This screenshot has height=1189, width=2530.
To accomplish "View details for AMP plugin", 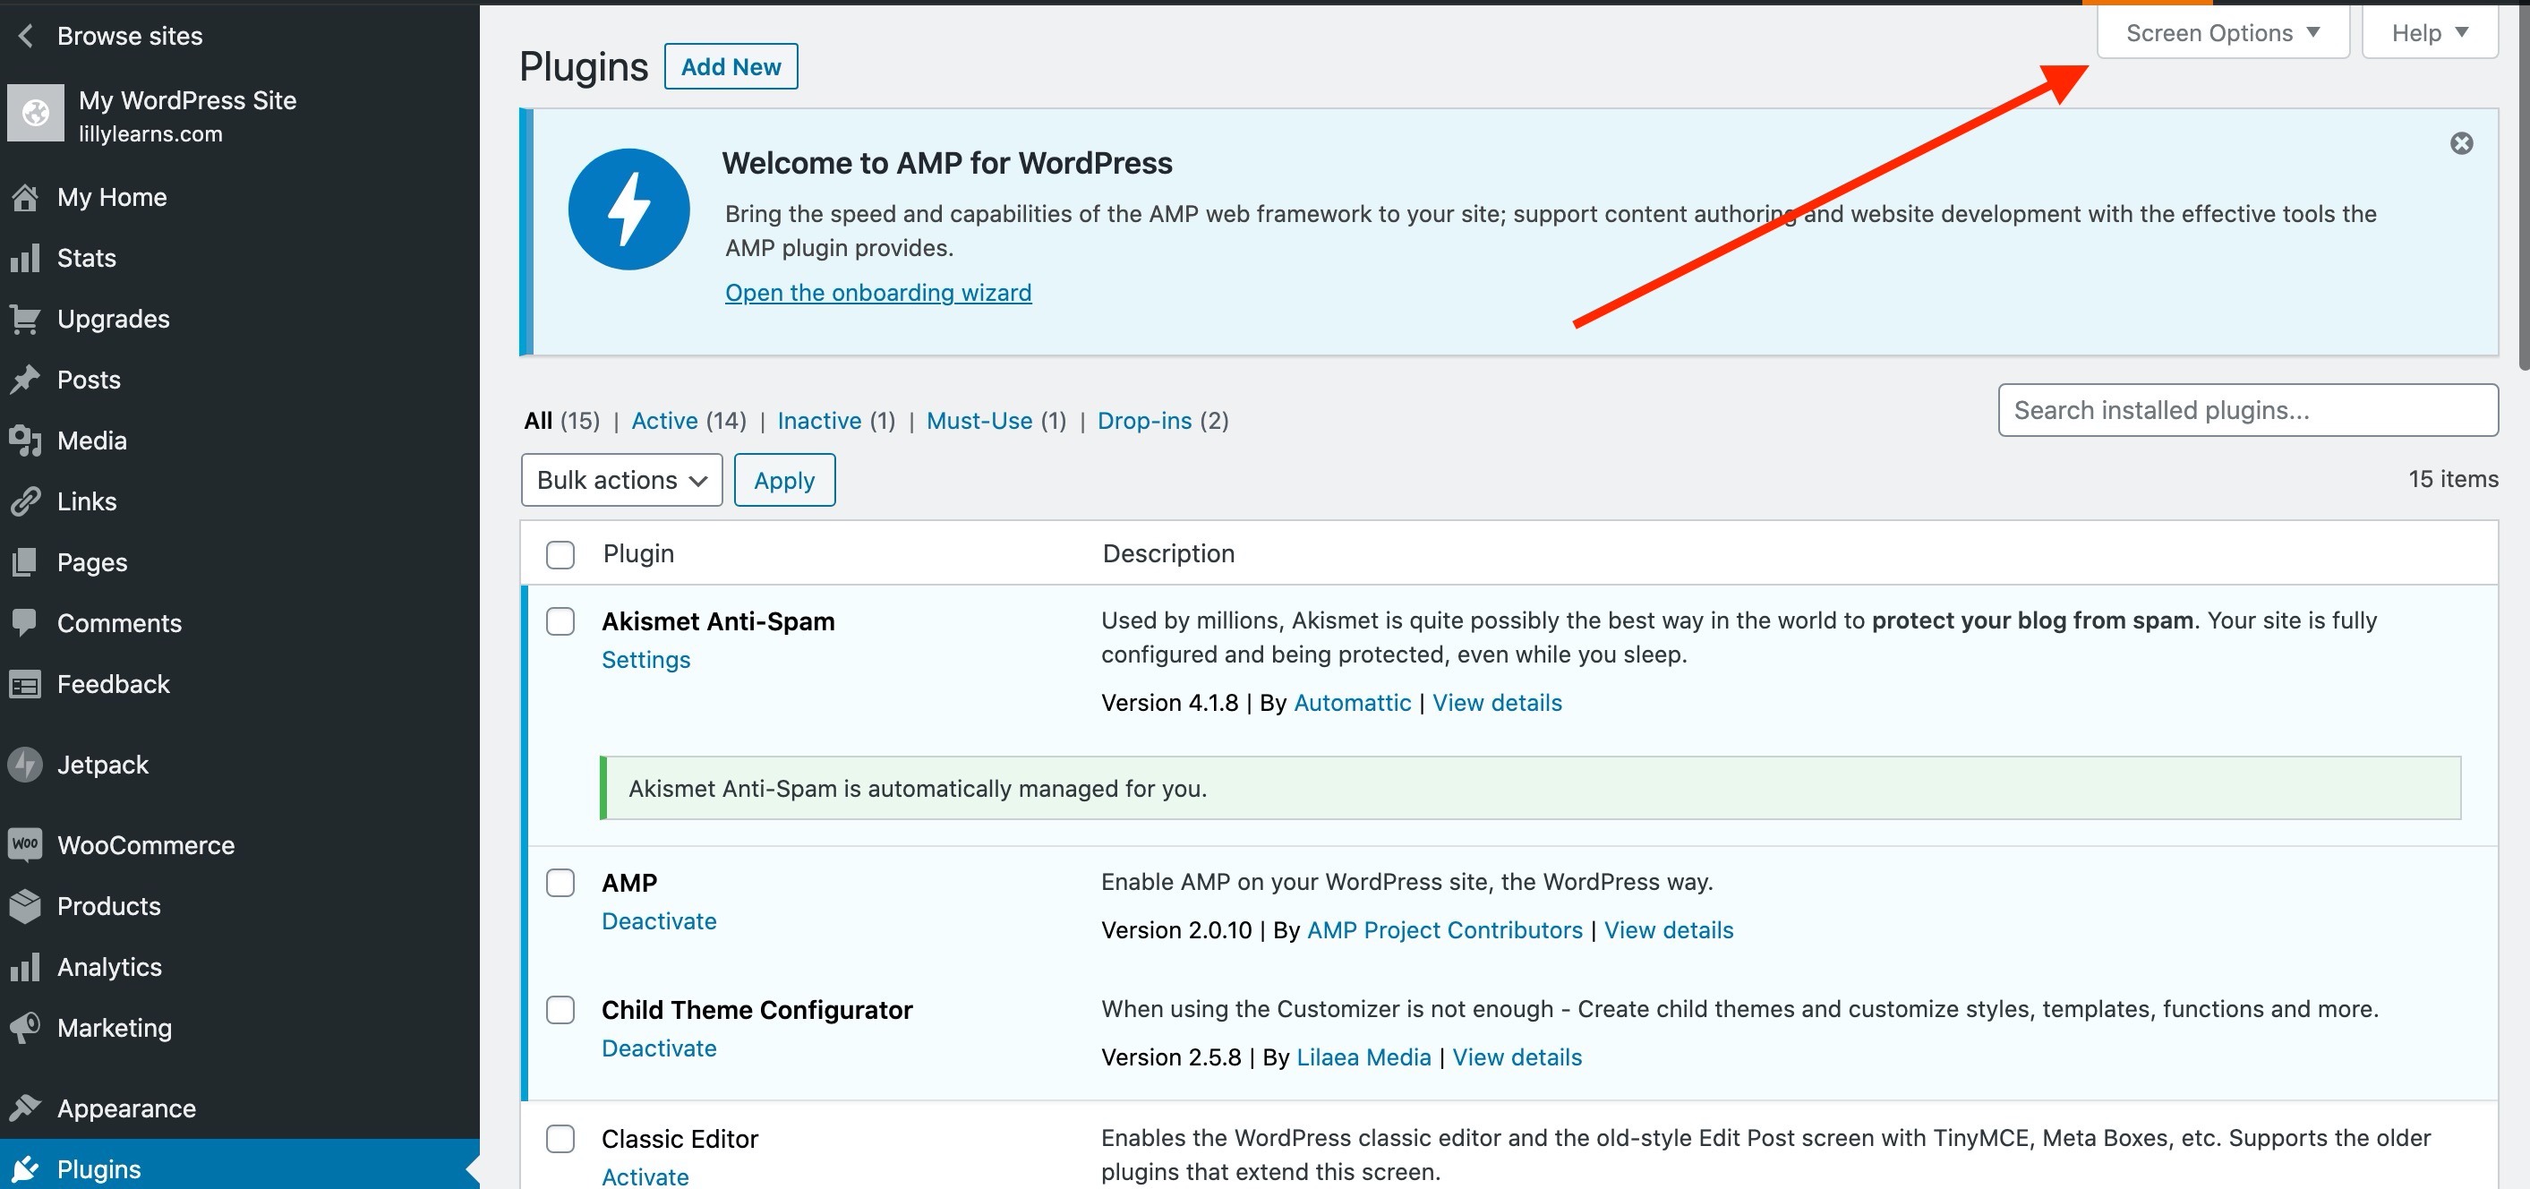I will pyautogui.click(x=1669, y=929).
